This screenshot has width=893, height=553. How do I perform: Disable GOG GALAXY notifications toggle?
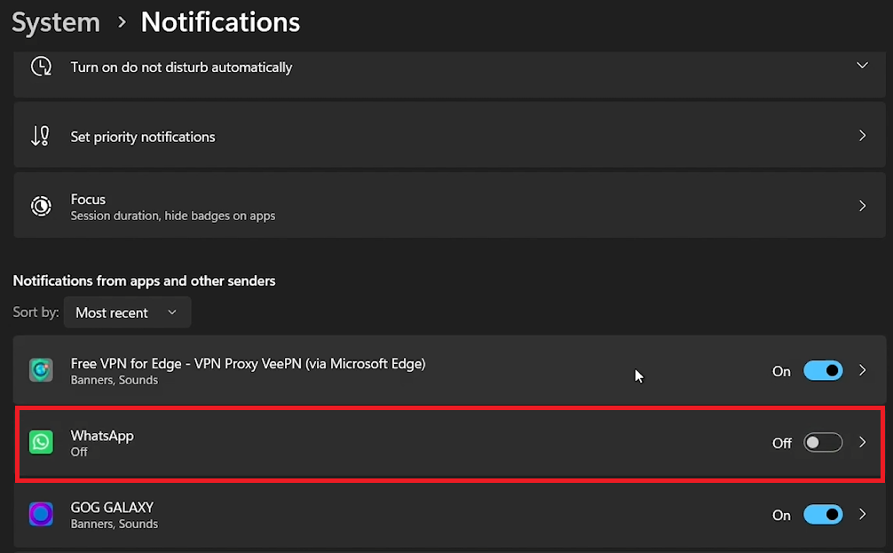pyautogui.click(x=823, y=515)
